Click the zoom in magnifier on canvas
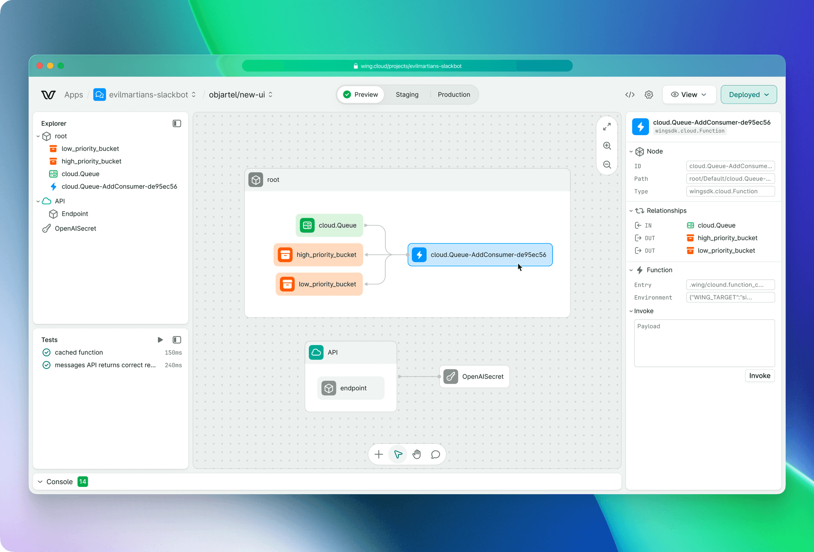This screenshot has height=552, width=814. 607,145
